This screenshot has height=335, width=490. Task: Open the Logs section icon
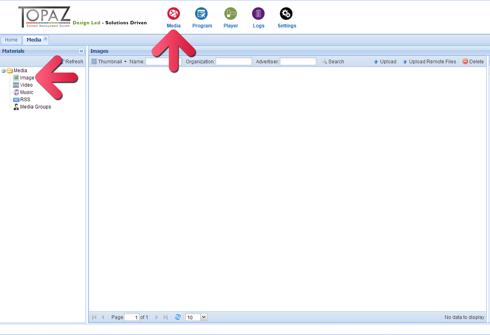click(258, 14)
